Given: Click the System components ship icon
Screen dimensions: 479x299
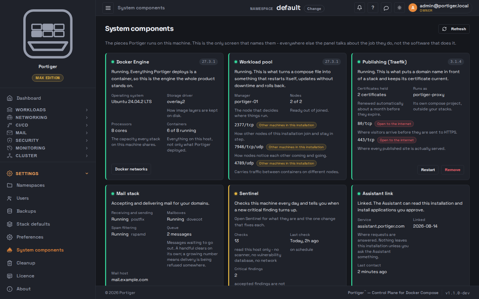Looking at the screenshot, I should point(10,250).
